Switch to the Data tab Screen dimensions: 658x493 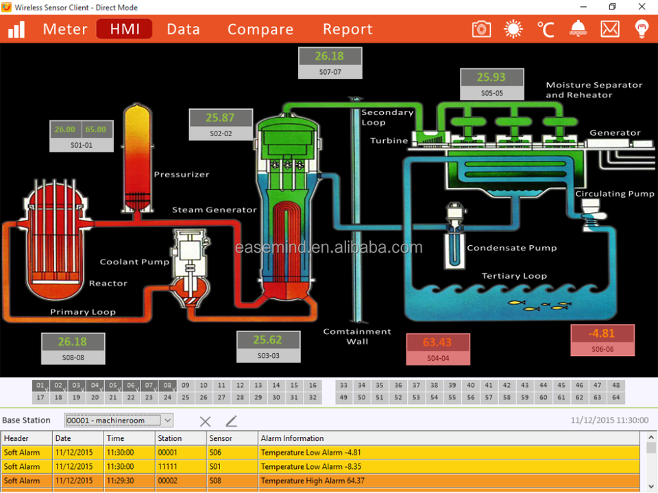(183, 29)
